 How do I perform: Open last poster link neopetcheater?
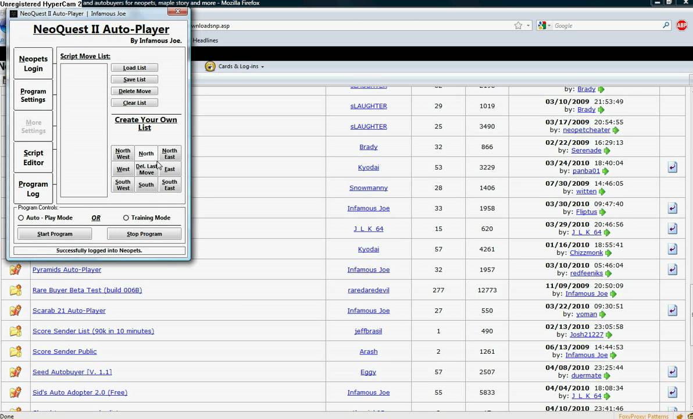pyautogui.click(x=587, y=130)
